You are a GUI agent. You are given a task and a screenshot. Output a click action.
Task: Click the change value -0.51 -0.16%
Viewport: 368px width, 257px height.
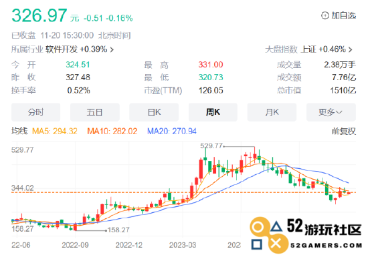pos(108,18)
